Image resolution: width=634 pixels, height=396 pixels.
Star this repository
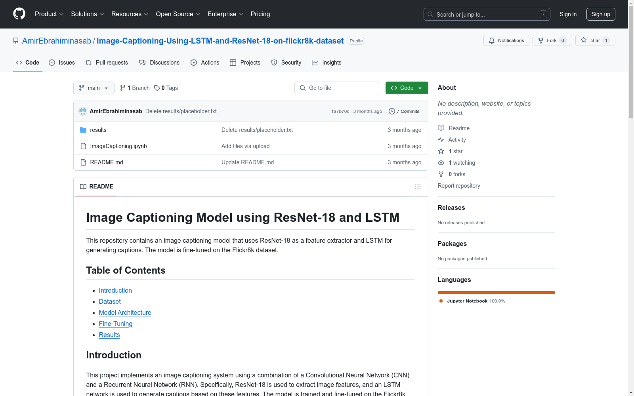[595, 40]
